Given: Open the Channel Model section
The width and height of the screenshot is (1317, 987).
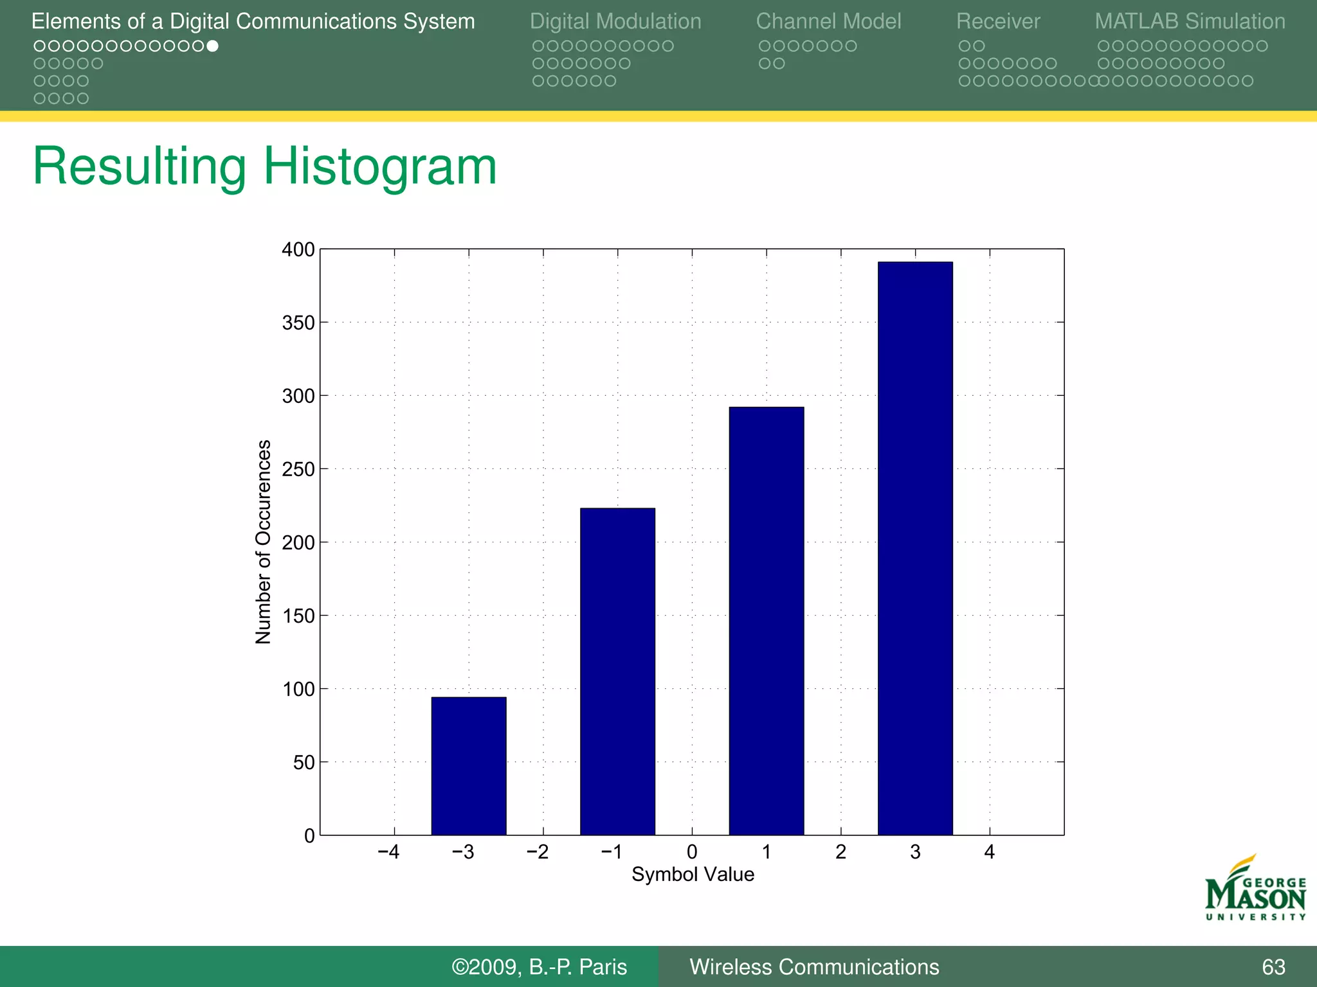Looking at the screenshot, I should 828,21.
